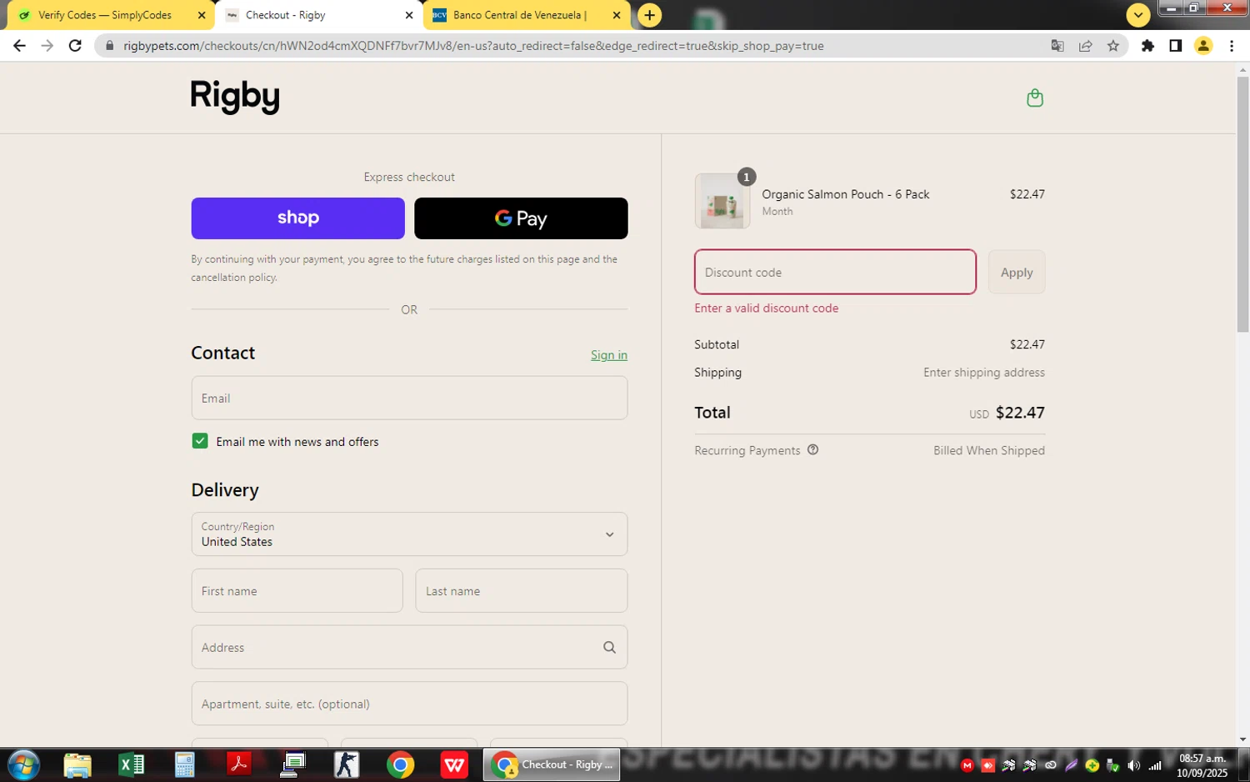
Task: Click the Address input field
Action: (409, 648)
